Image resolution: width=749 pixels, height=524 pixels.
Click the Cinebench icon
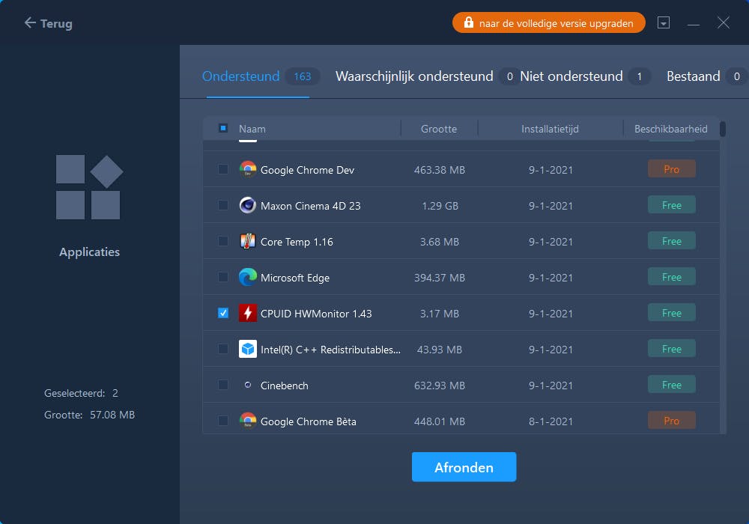[247, 385]
